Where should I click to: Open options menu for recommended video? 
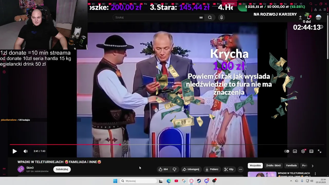click(x=315, y=174)
